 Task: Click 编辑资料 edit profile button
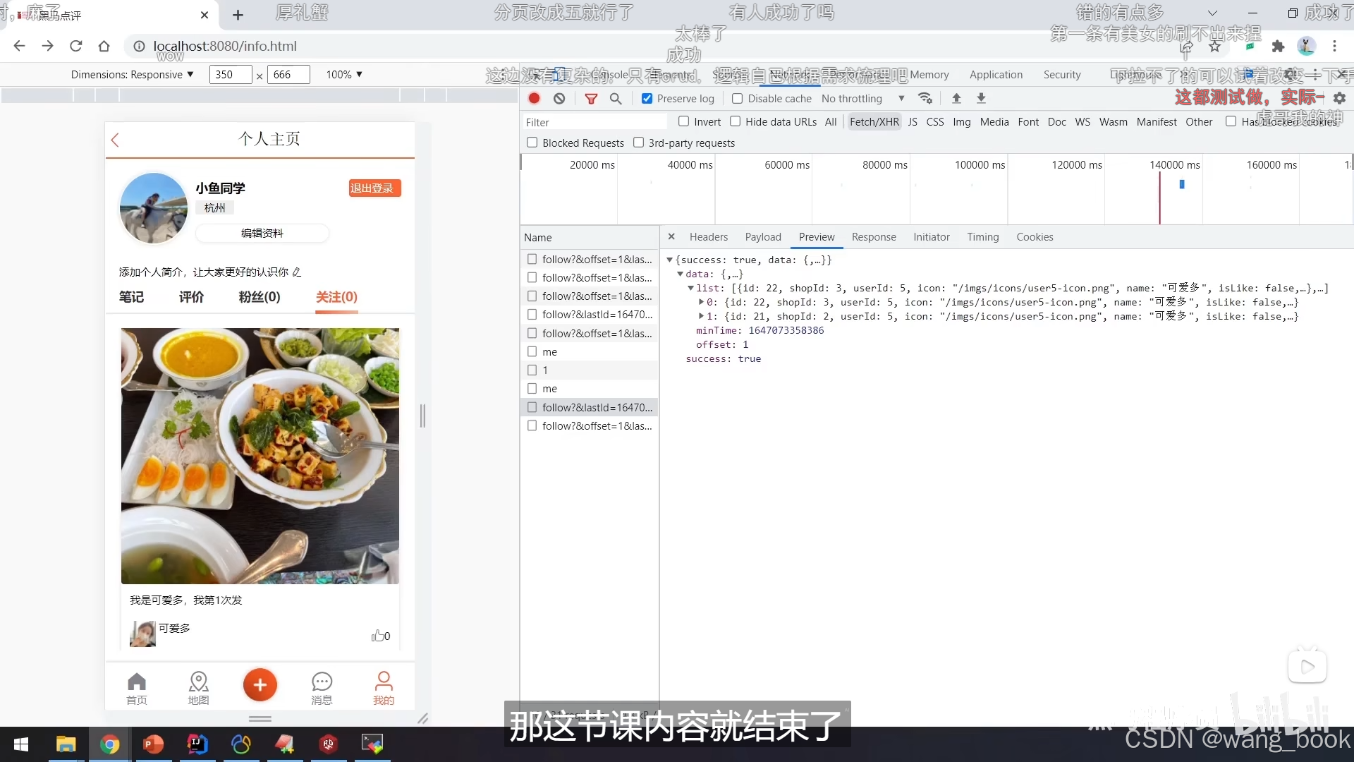(x=262, y=233)
